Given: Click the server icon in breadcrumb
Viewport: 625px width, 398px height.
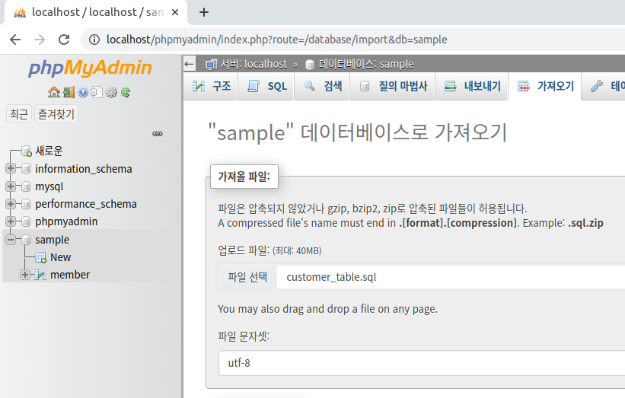Looking at the screenshot, I should point(211,64).
